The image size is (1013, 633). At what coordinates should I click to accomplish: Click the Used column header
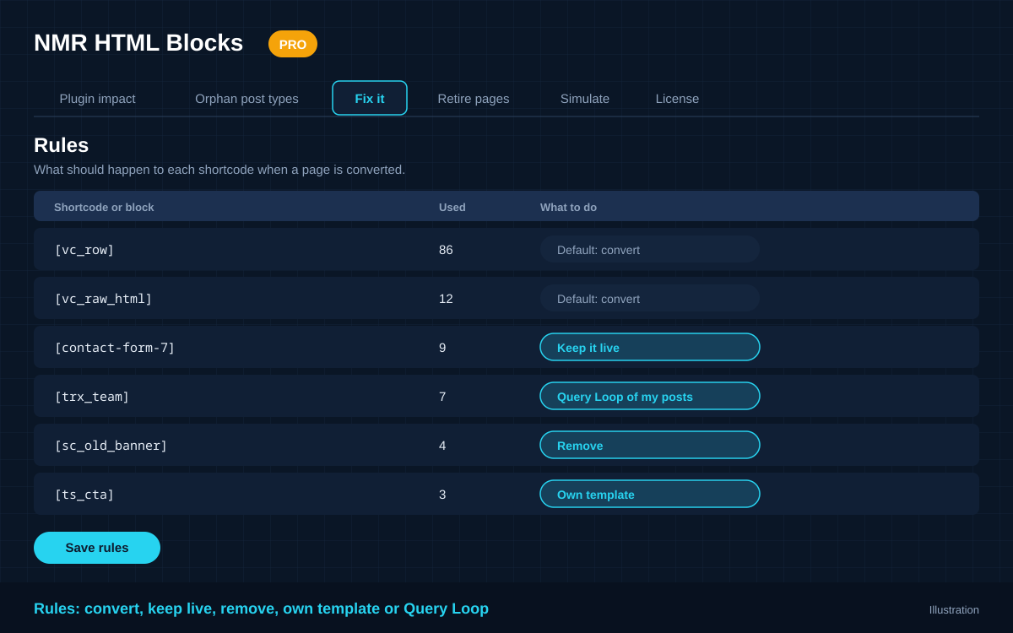point(452,207)
